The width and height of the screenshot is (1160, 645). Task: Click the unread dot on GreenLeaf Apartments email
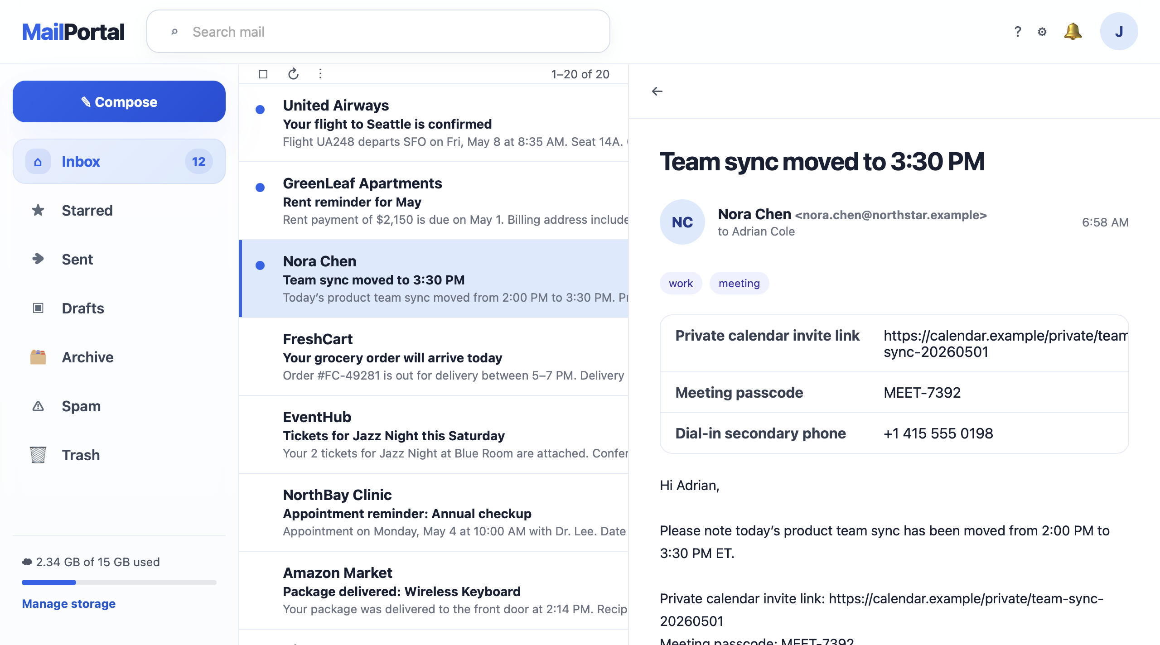tap(260, 188)
